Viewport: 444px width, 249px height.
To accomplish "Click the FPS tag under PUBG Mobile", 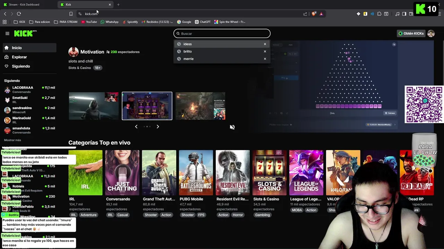I will pos(201,215).
